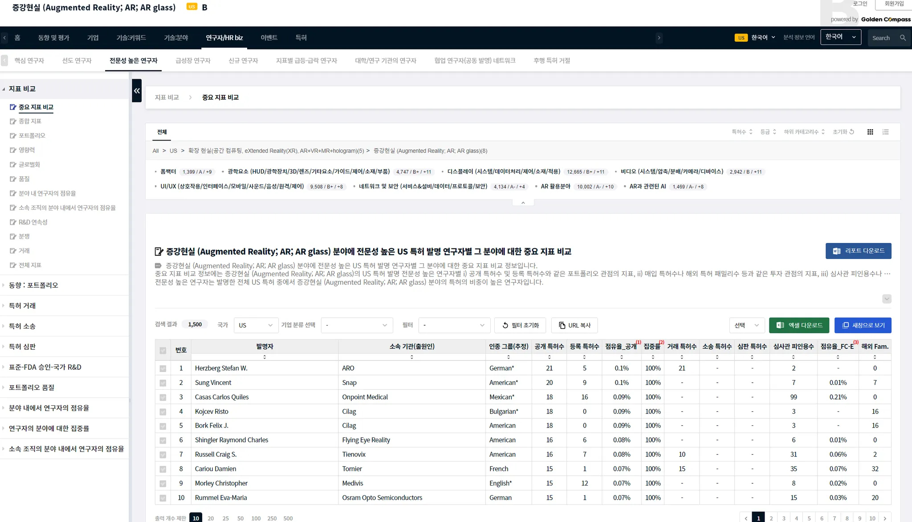912x522 pixels.
Task: Click the 초기화 reset icon
Action: coord(851,132)
